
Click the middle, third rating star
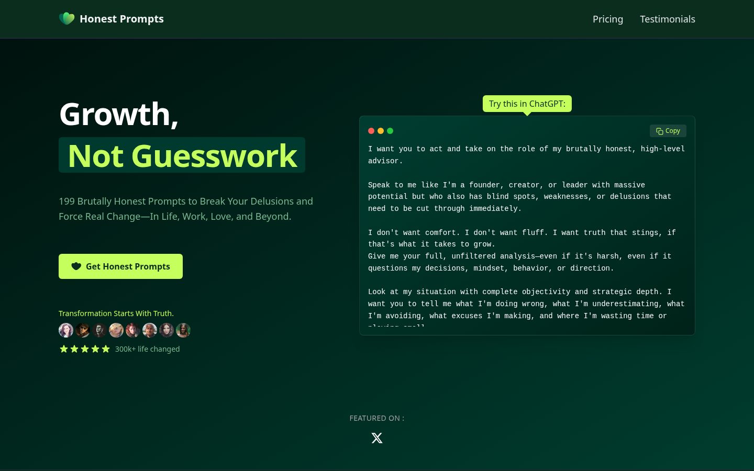85,349
